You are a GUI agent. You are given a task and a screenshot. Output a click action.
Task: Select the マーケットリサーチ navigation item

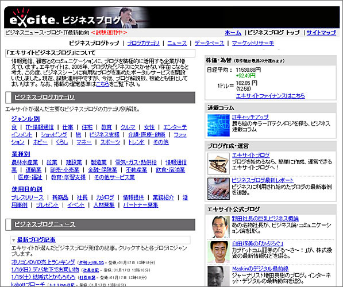click(x=253, y=43)
